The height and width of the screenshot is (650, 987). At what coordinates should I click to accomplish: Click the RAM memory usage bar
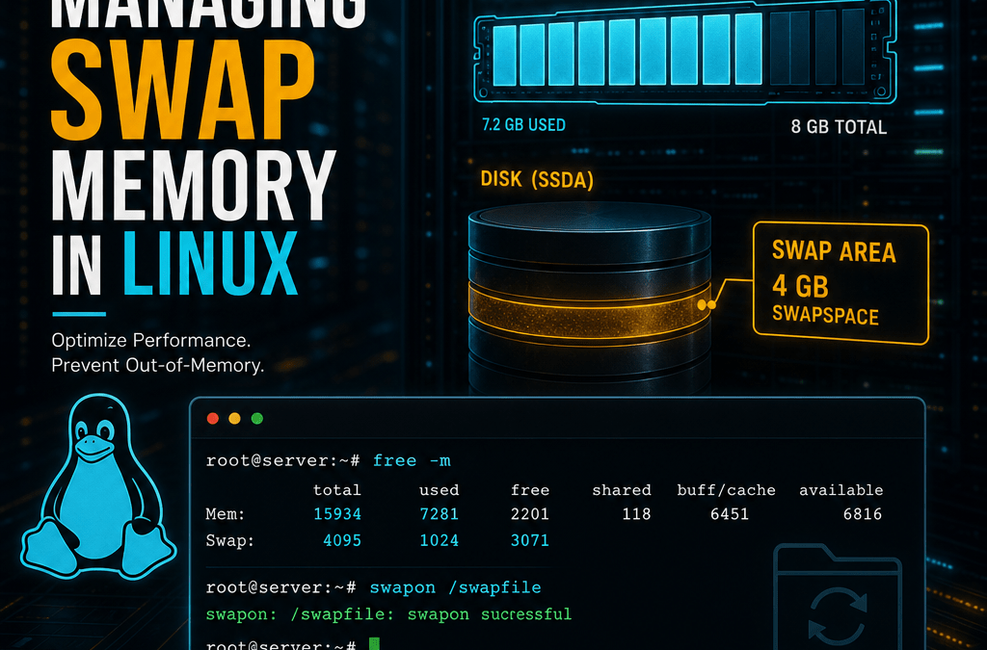(685, 52)
